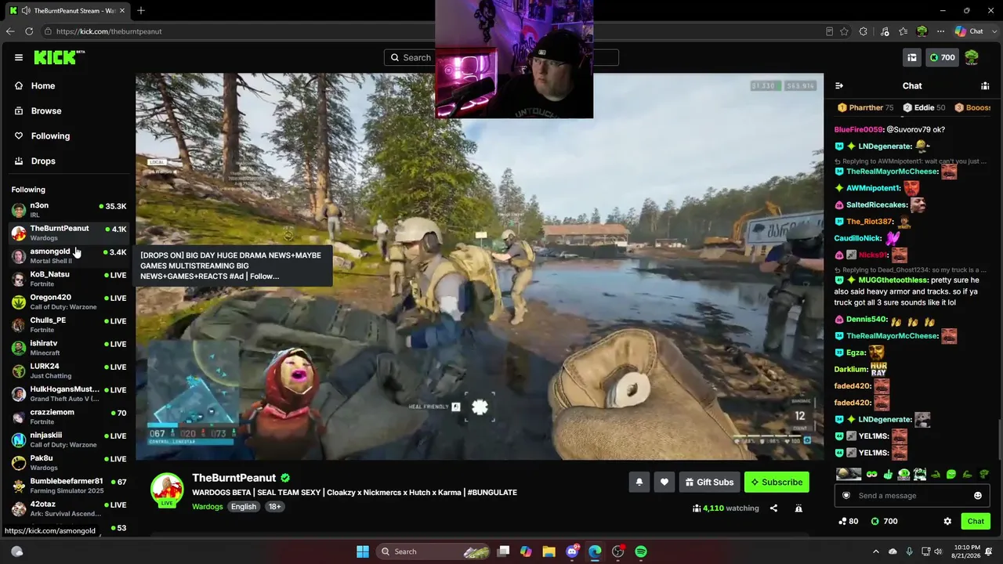Viewport: 1003px width, 564px height.
Task: Subscribe to TheBurntPeanut
Action: (777, 482)
